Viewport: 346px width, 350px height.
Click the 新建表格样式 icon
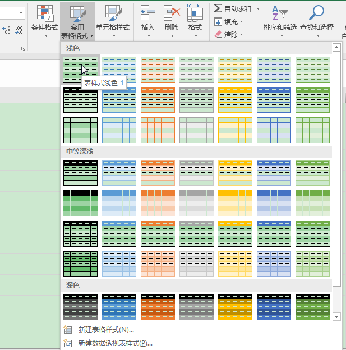68,330
